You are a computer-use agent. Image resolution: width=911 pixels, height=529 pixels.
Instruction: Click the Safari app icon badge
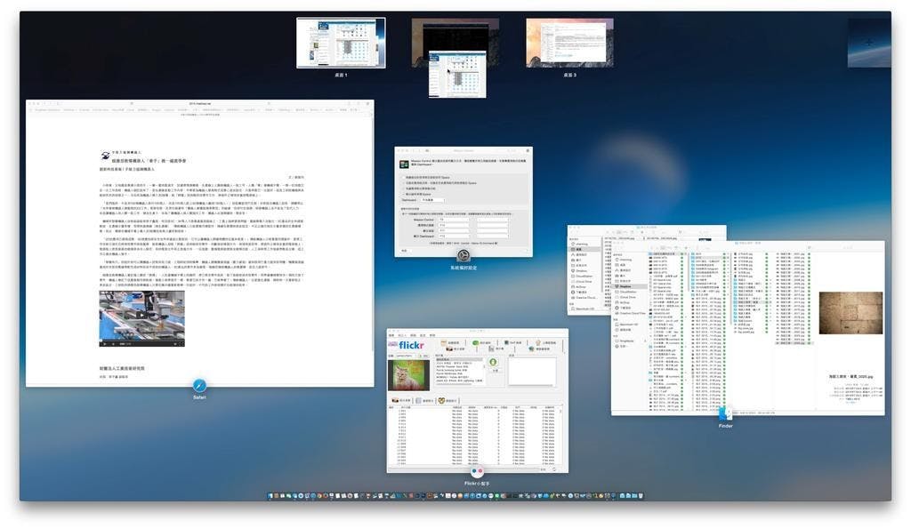[199, 386]
